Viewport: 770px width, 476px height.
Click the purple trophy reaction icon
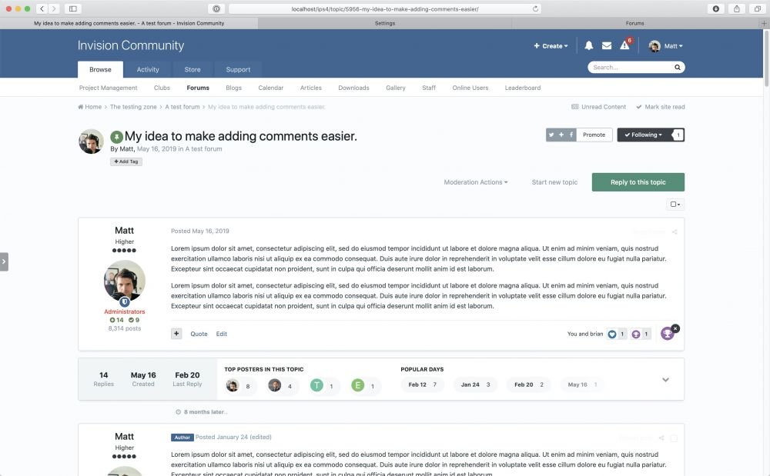click(x=668, y=334)
